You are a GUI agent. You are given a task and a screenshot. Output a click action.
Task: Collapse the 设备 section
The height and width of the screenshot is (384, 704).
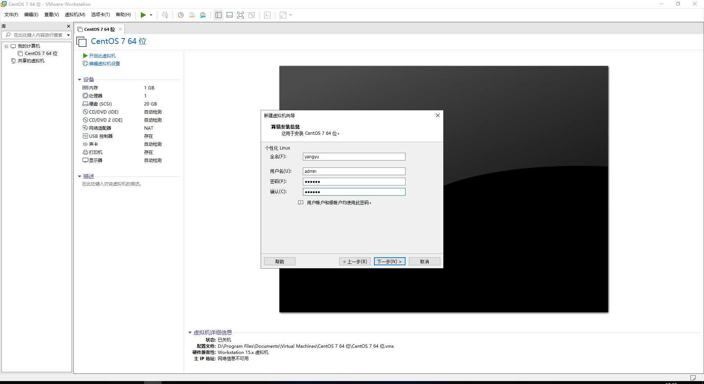(x=80, y=80)
